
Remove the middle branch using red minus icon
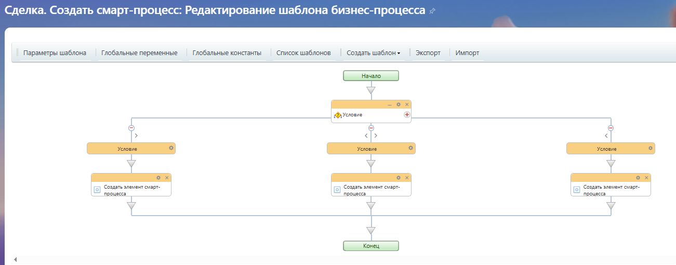click(x=371, y=128)
